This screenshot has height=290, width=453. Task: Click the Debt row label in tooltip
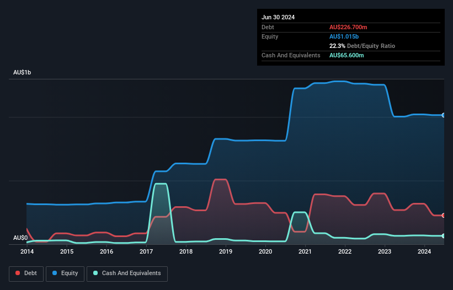pos(268,27)
